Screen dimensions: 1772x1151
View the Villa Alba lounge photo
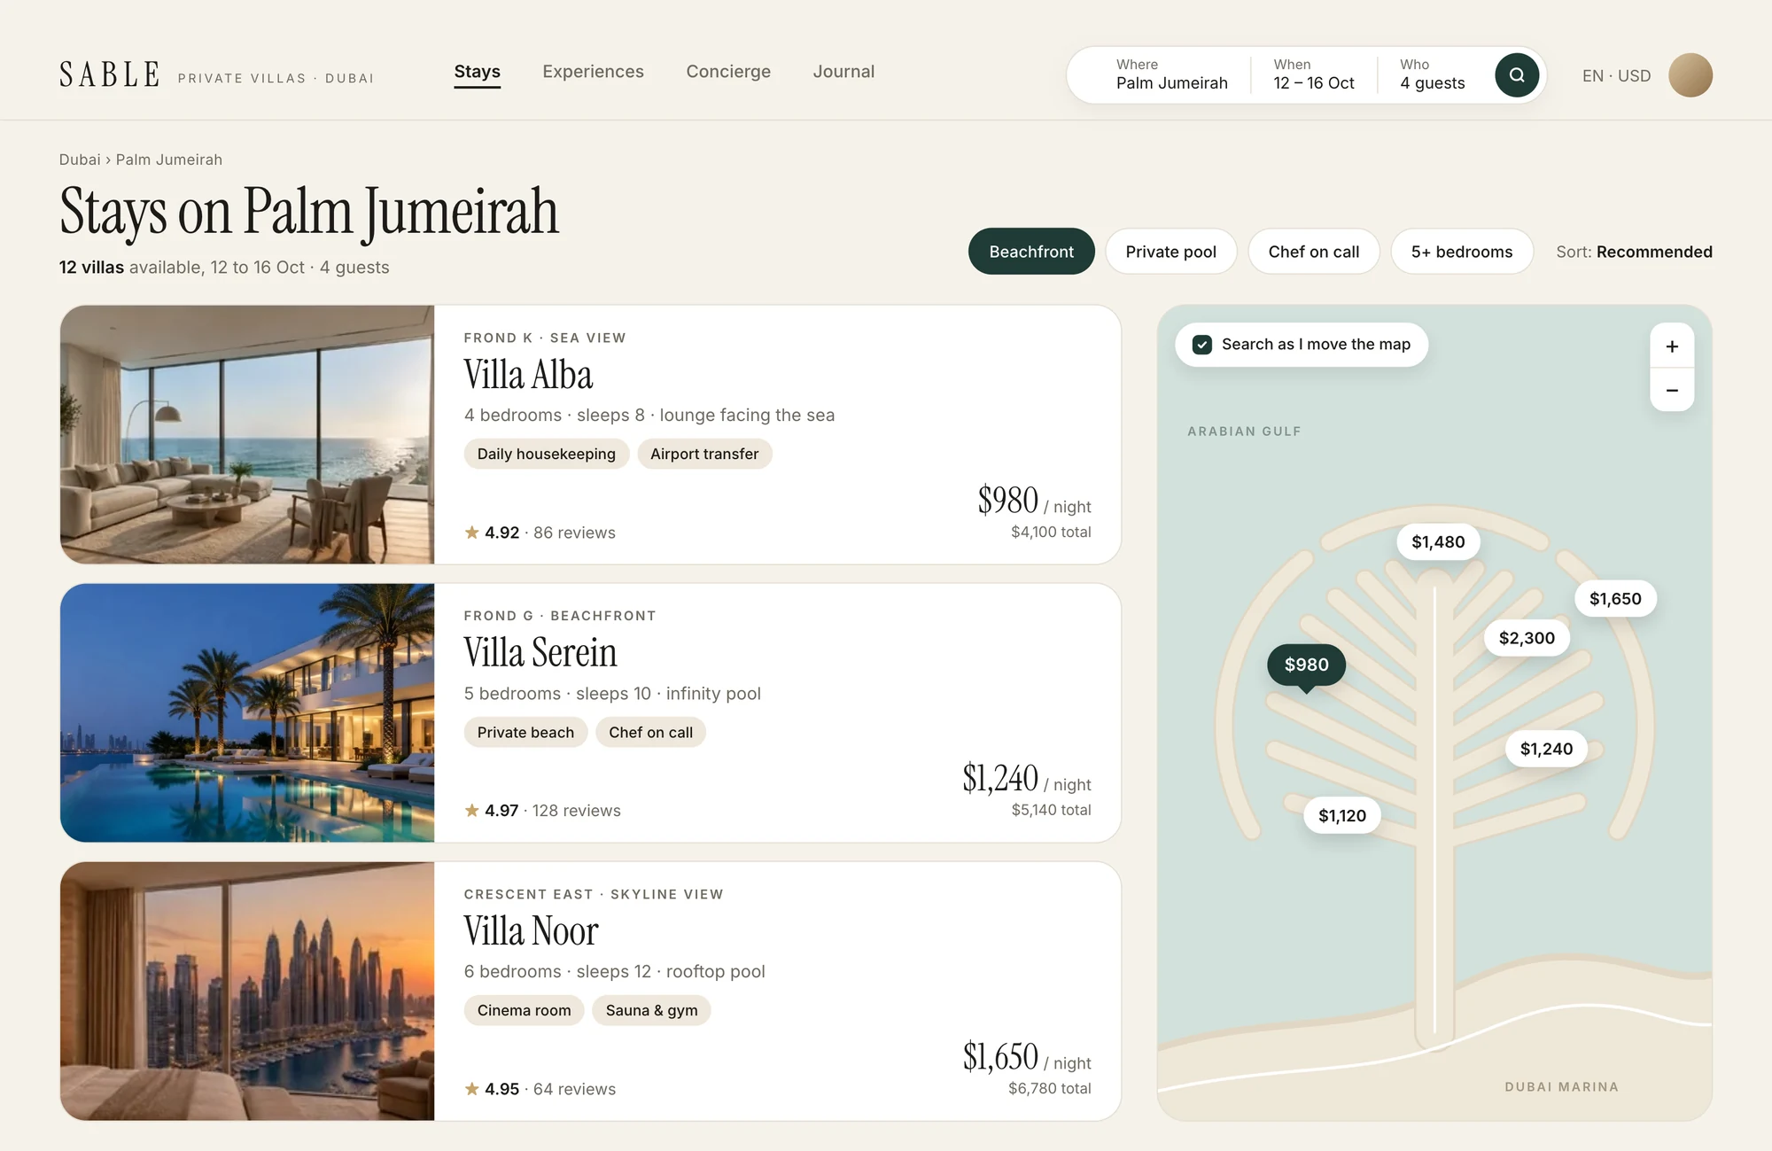(247, 434)
